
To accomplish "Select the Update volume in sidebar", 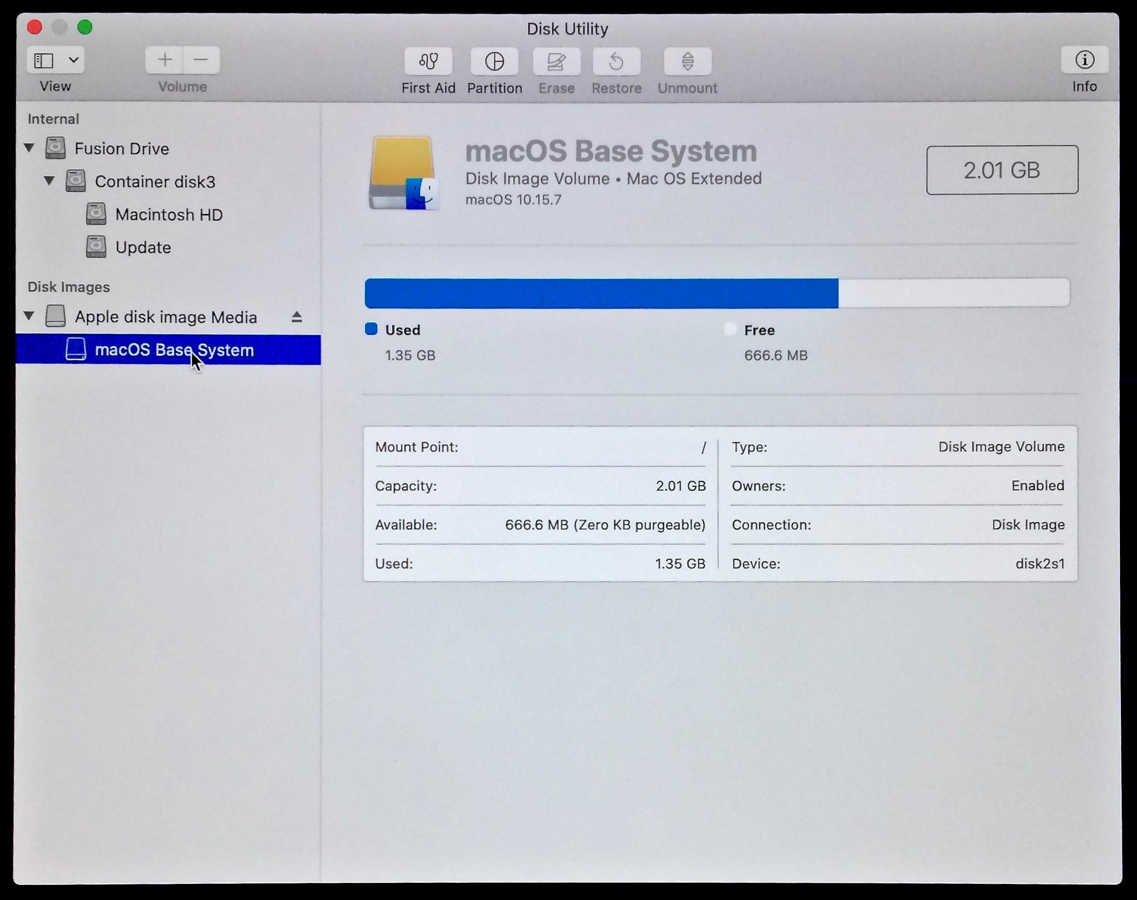I will tap(143, 247).
